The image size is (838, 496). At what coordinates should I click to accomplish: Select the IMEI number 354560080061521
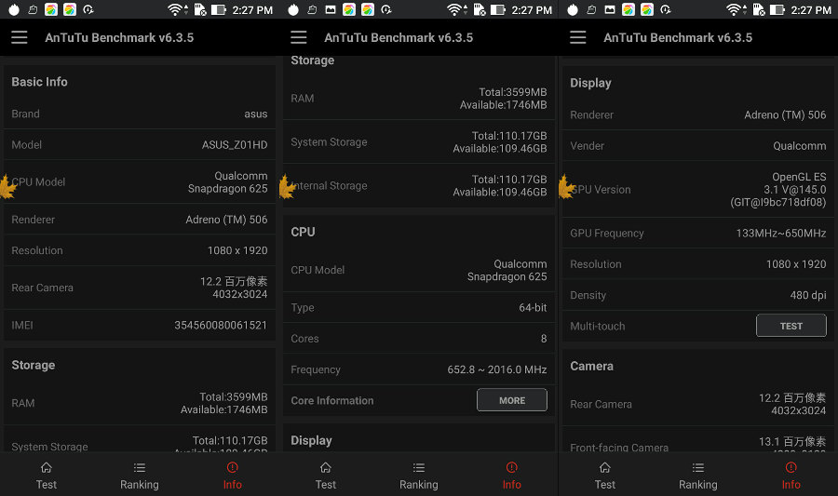pyautogui.click(x=221, y=325)
